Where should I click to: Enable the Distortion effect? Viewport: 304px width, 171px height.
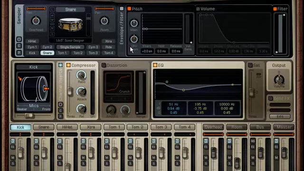tap(104, 66)
